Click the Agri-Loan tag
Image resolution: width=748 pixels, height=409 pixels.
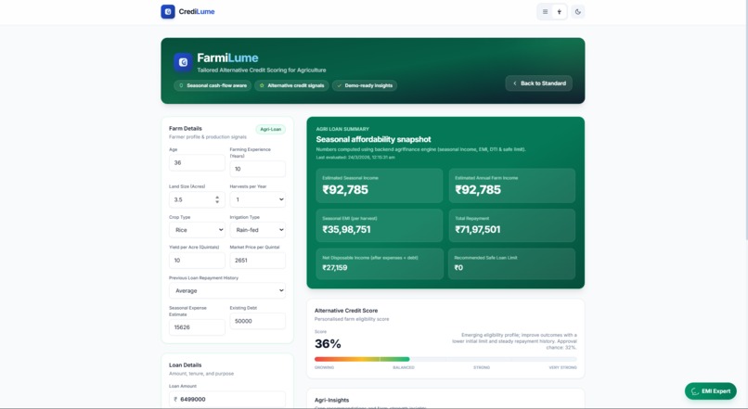(x=270, y=129)
